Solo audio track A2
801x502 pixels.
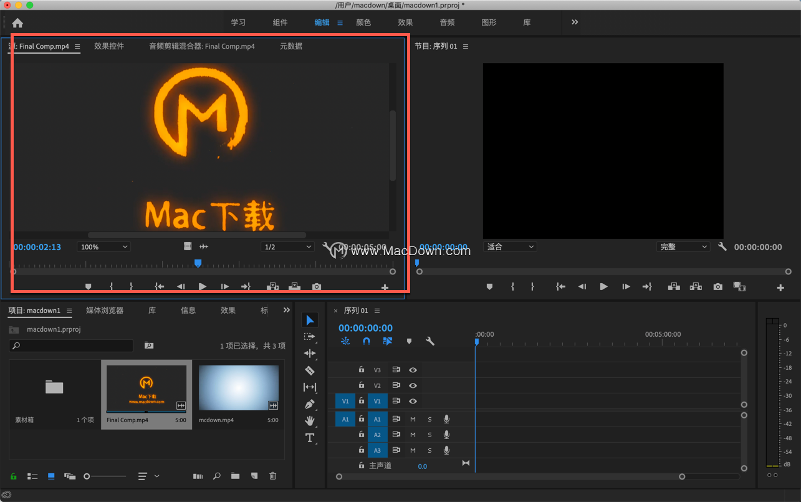429,435
